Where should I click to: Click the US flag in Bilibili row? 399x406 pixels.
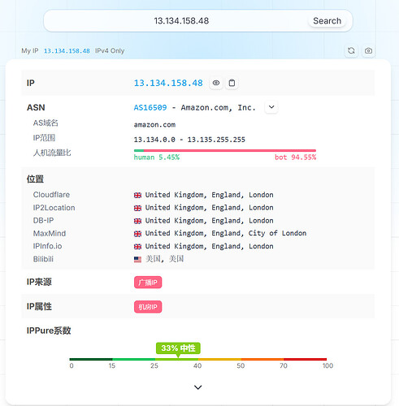[137, 260]
